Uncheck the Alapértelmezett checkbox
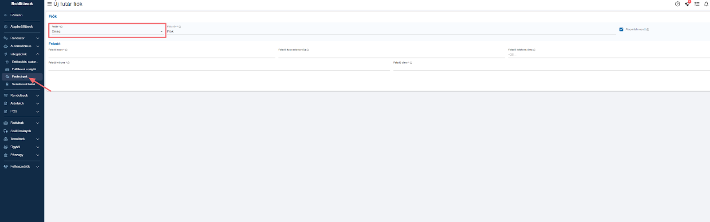Screen dimensions: 710x222 [x=621, y=30]
